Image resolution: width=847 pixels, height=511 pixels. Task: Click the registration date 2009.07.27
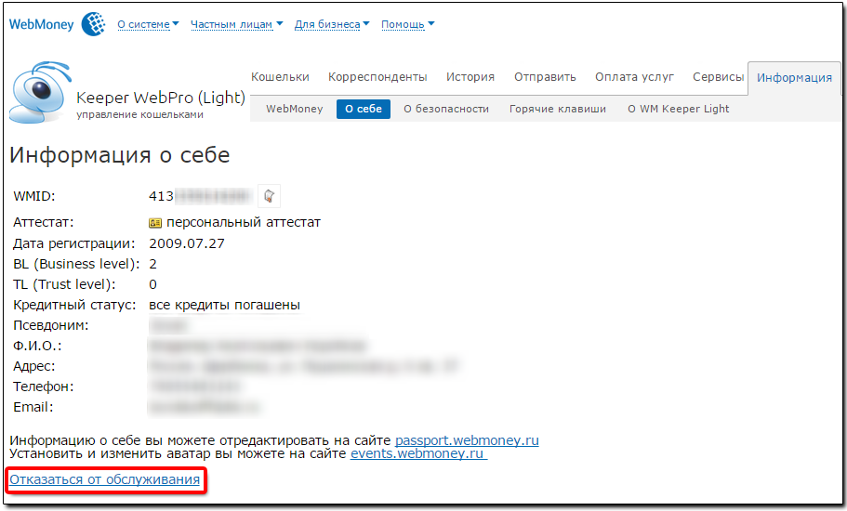187,243
